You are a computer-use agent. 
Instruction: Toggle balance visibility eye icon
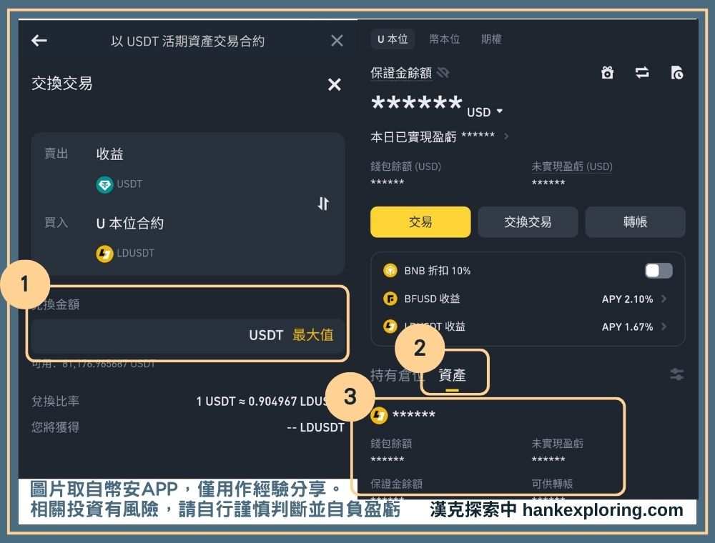[443, 72]
